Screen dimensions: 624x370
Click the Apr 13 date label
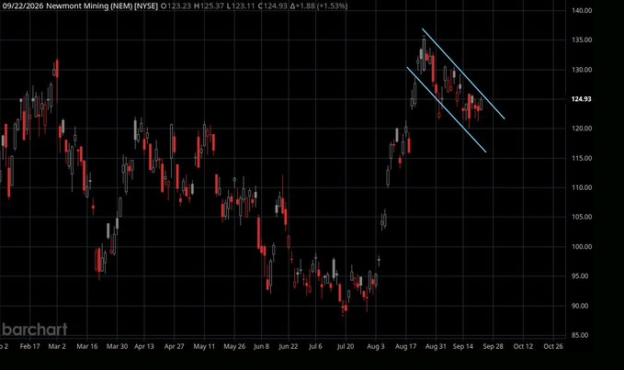(144, 346)
